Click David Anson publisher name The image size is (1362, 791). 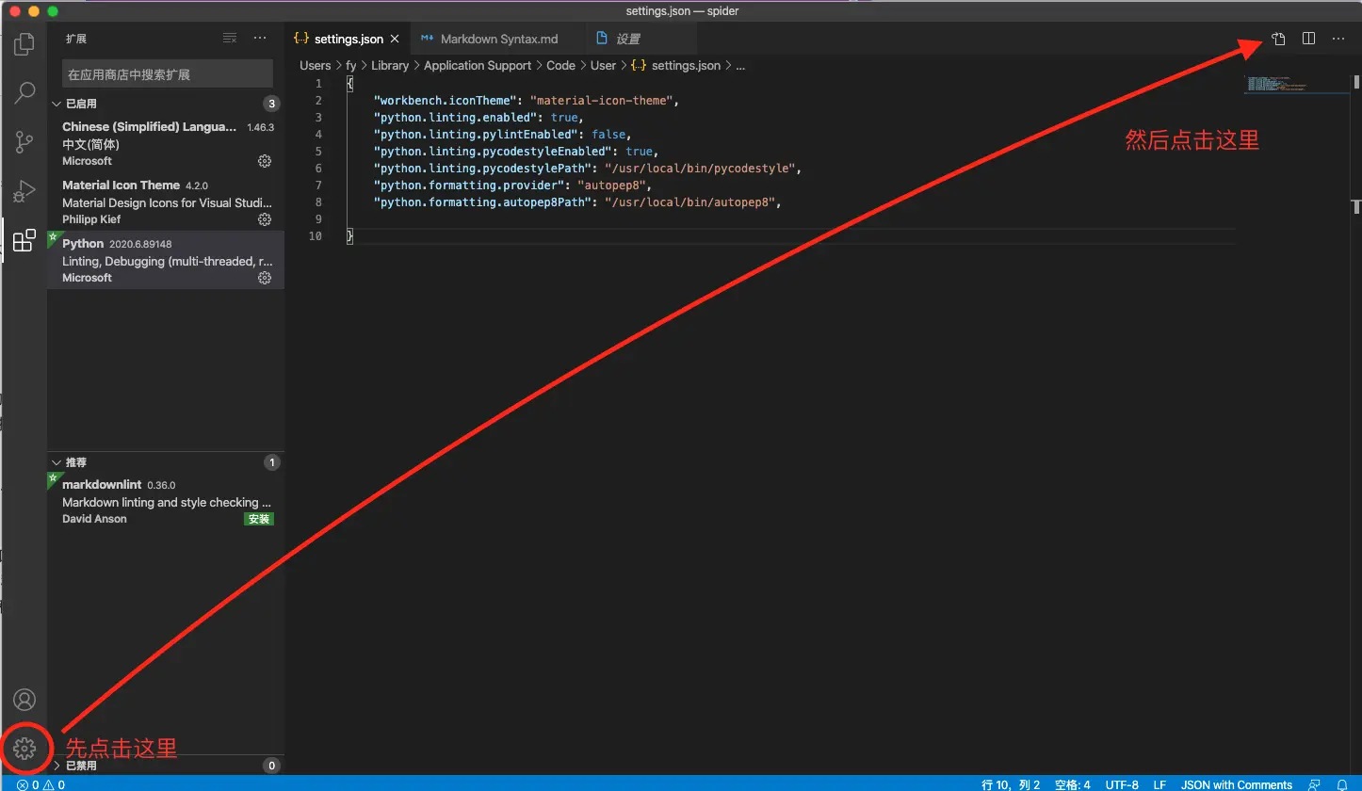click(x=94, y=519)
